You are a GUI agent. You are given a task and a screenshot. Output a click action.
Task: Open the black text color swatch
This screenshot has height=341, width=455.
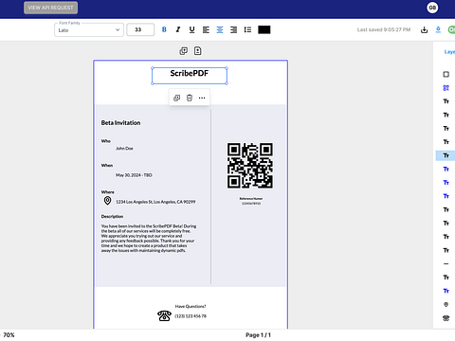point(264,29)
